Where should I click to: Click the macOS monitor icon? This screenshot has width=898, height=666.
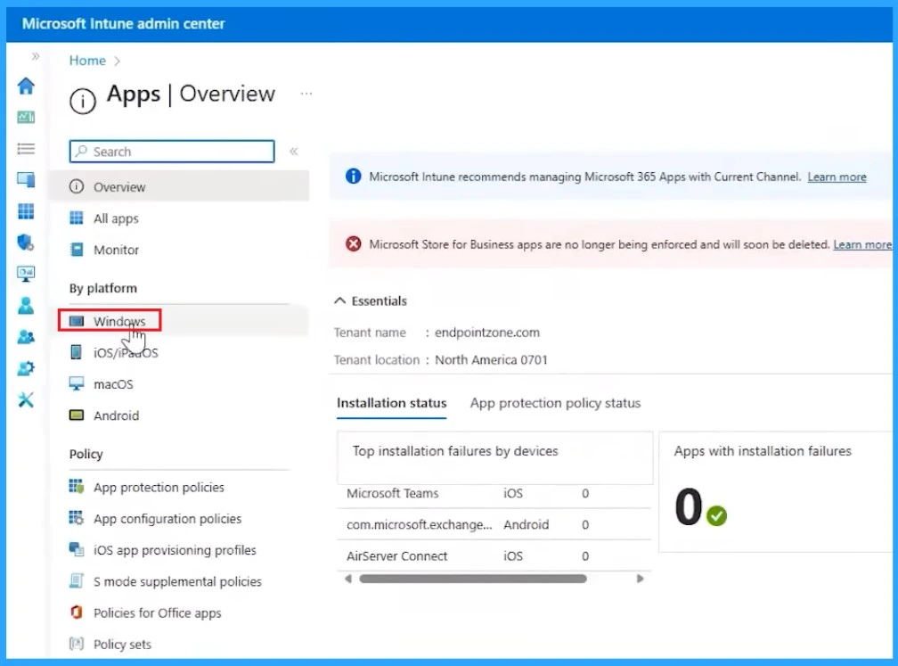tap(77, 383)
